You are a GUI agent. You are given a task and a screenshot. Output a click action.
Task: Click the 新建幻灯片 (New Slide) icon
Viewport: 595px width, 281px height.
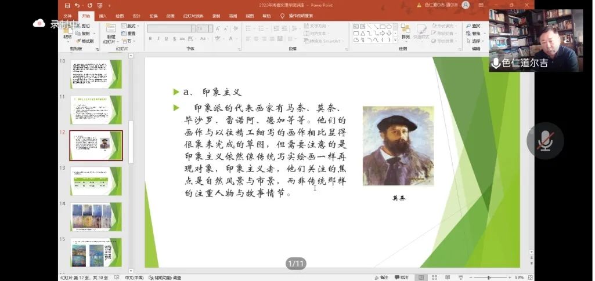click(111, 29)
